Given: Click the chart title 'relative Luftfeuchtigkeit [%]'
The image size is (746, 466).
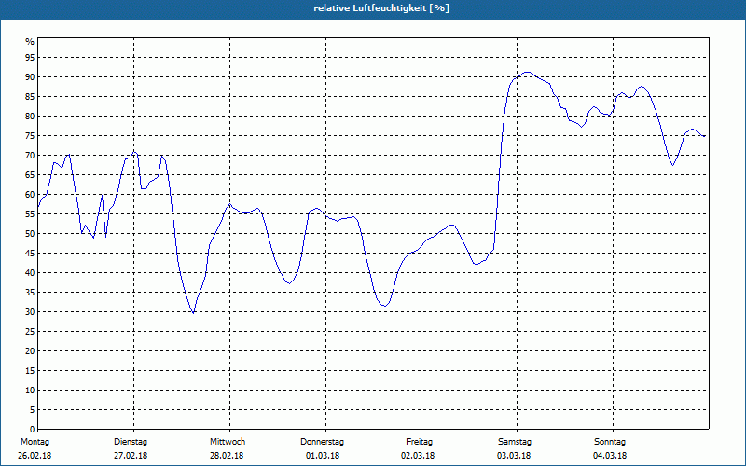Looking at the screenshot, I should (x=381, y=8).
